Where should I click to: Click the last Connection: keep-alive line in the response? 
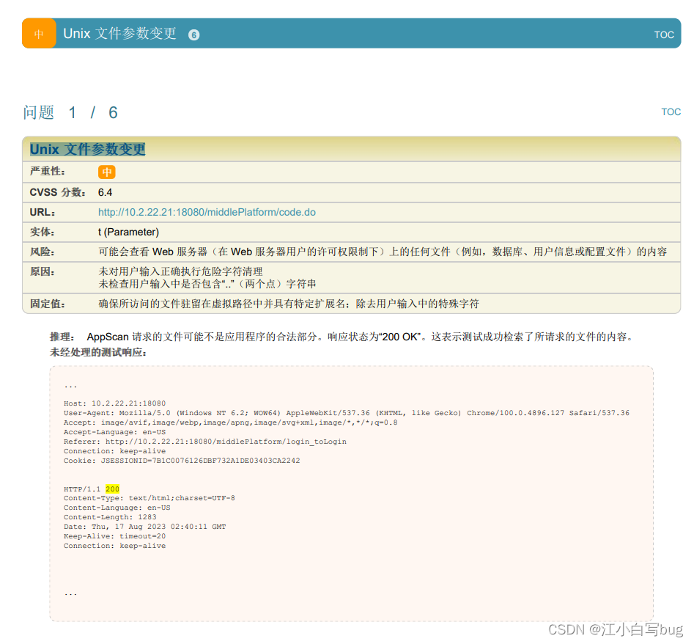coord(114,546)
